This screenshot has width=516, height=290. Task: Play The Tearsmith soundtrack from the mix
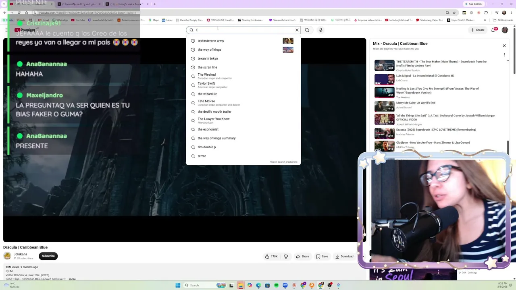pos(439,66)
